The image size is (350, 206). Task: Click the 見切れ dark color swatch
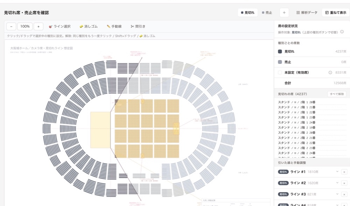280,51
